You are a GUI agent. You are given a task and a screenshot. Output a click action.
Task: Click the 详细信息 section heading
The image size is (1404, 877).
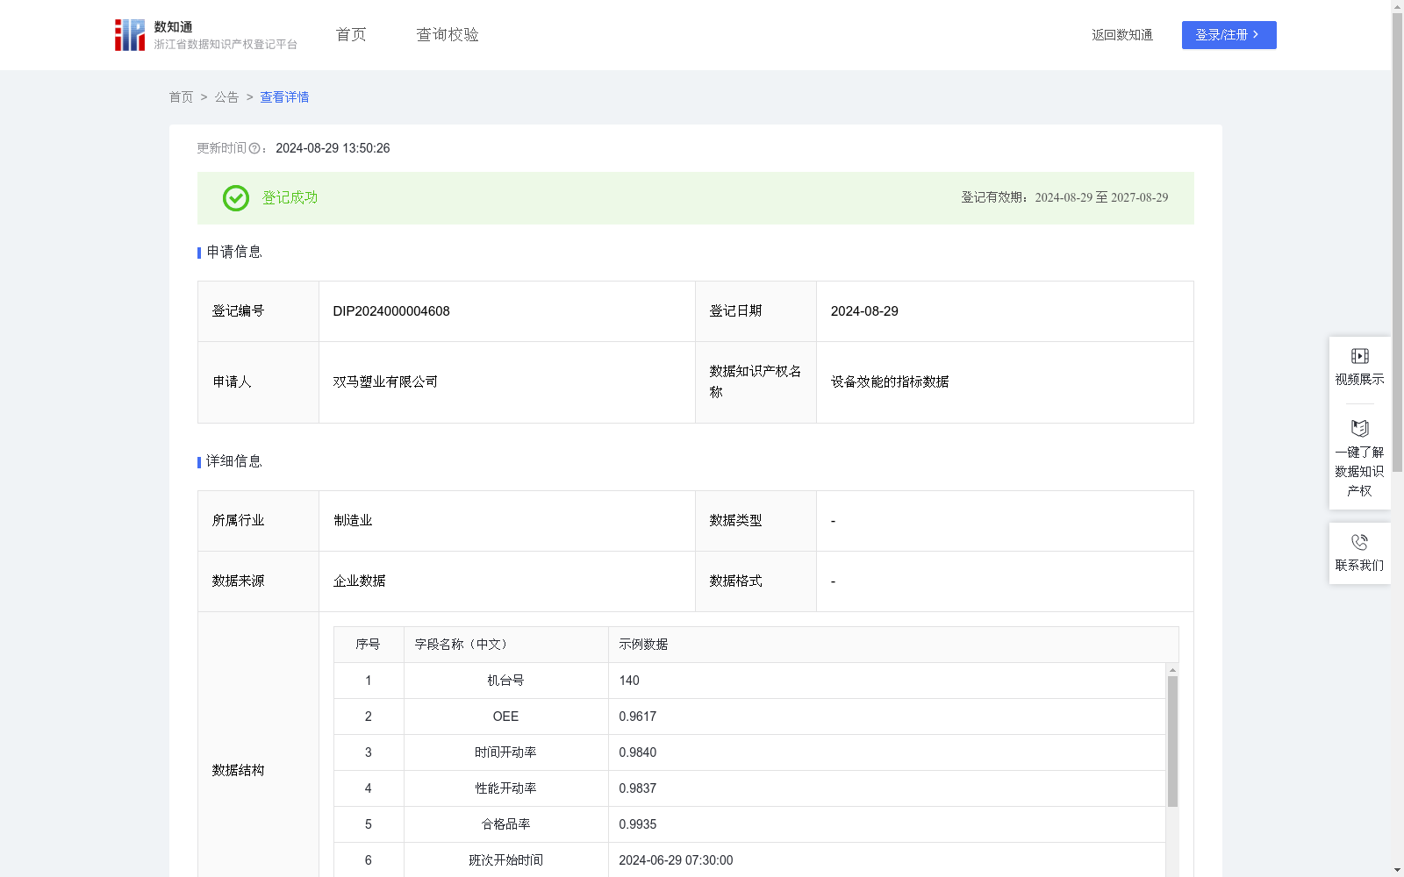click(x=234, y=462)
